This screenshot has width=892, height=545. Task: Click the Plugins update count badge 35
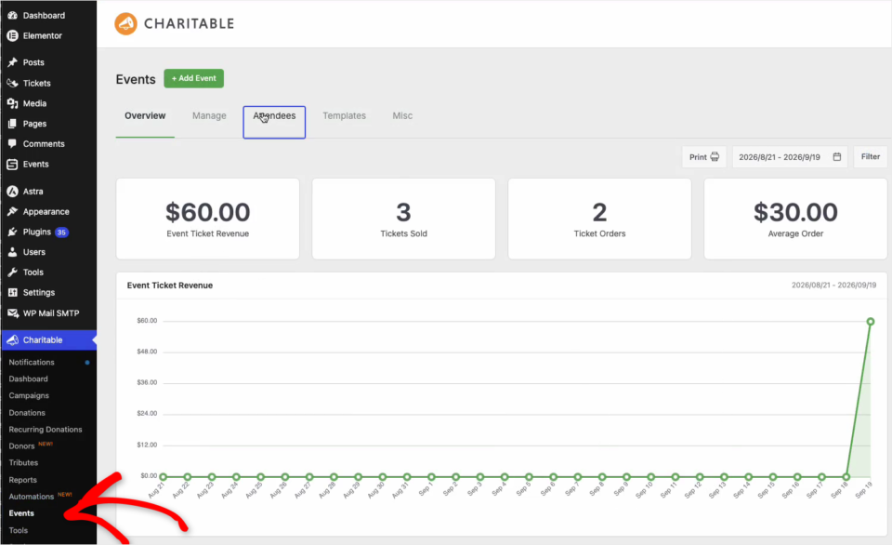61,233
